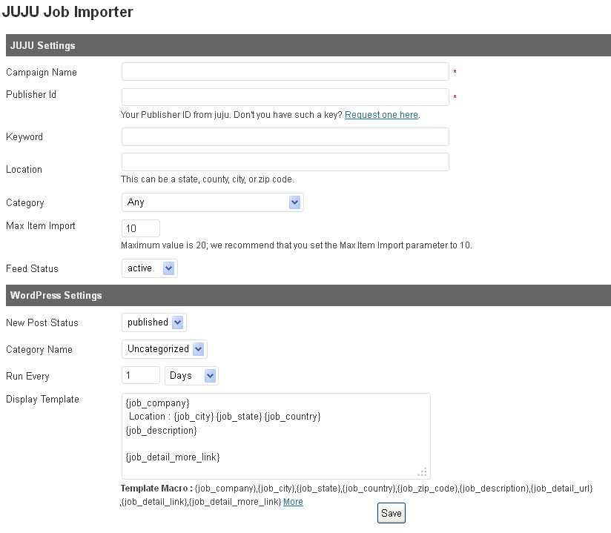Open the Days interval dropdown

[191, 376]
